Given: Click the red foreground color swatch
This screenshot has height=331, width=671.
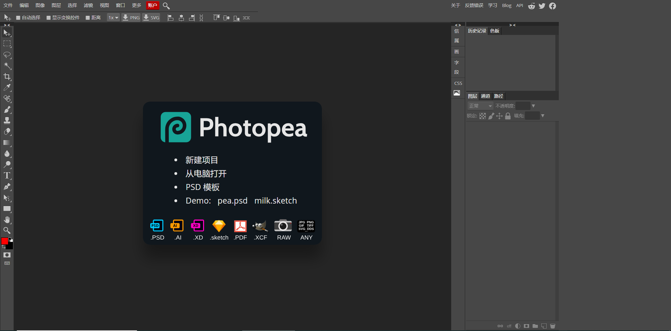Looking at the screenshot, I should tap(5, 241).
